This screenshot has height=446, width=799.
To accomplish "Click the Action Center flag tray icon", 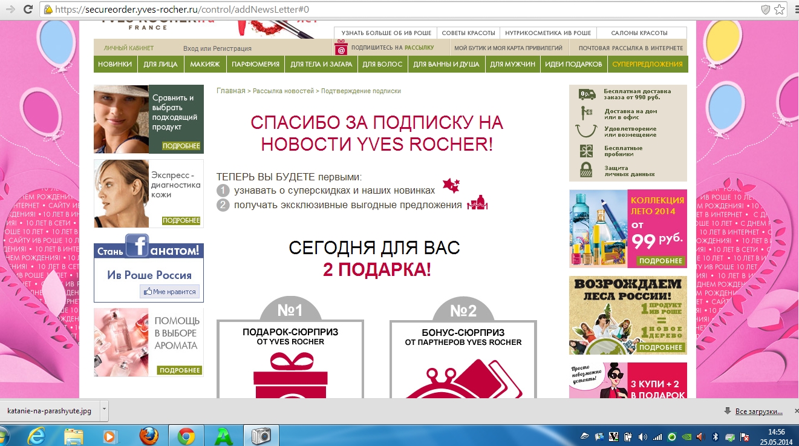I will pos(743,436).
